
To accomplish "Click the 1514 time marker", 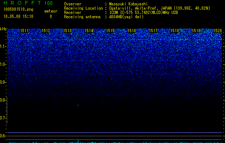I will pyautogui.click(x=89, y=31).
